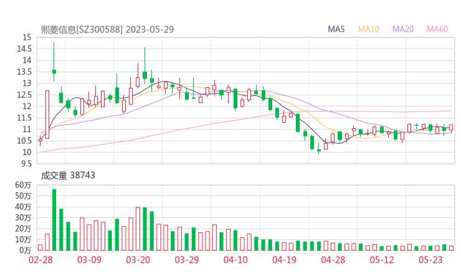Toggle the MA60 legend label
The width and height of the screenshot is (461, 274).
[437, 29]
